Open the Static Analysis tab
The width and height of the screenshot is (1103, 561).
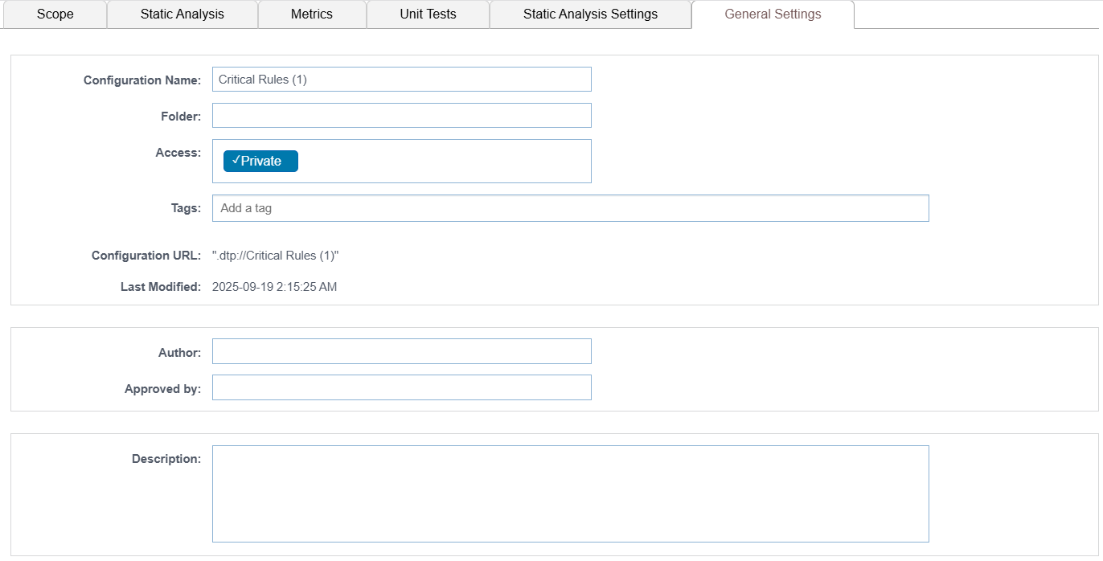point(182,14)
